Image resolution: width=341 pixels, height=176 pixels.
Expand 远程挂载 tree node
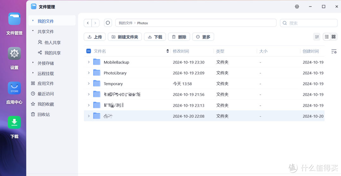click(x=33, y=73)
